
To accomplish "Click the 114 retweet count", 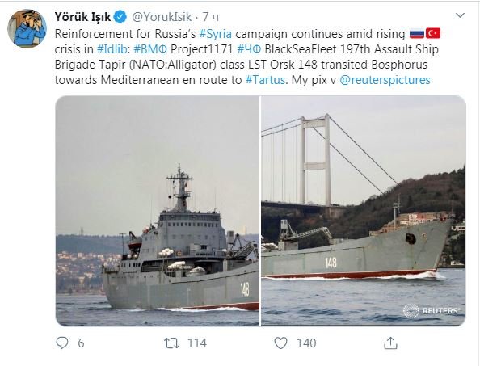I will click(x=197, y=343).
